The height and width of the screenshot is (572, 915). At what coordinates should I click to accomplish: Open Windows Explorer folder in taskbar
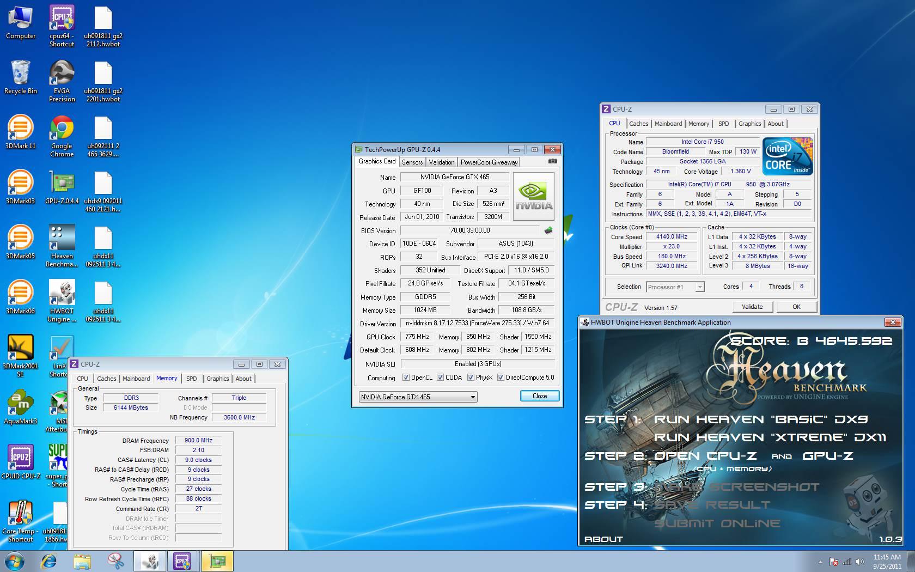tap(82, 561)
